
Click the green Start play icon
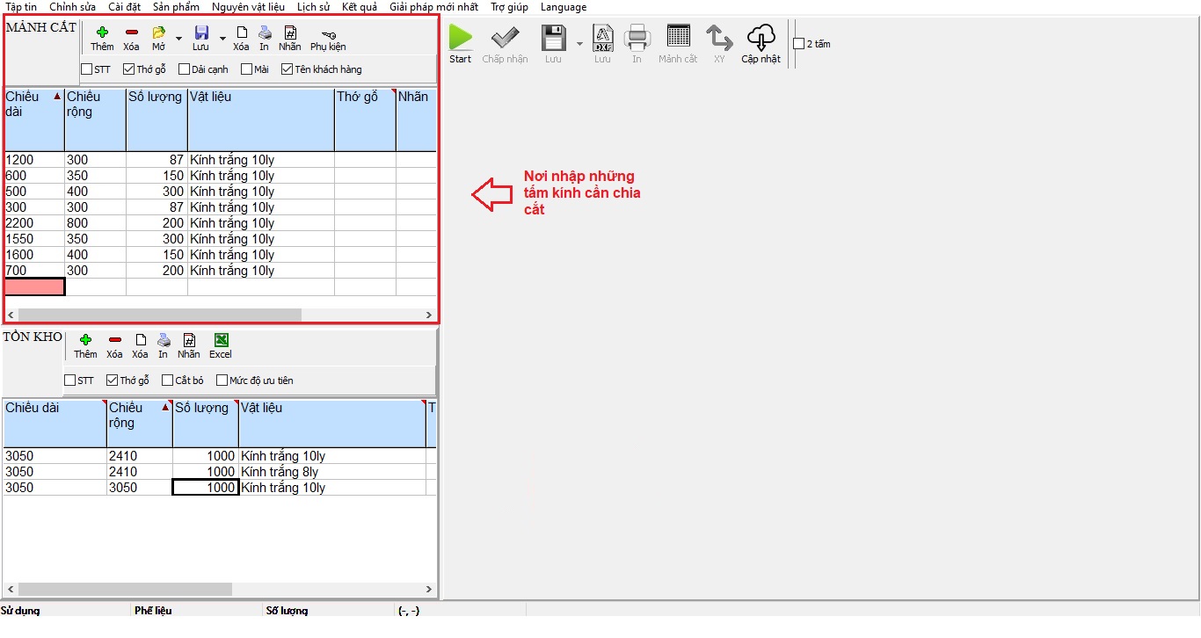[x=460, y=38]
